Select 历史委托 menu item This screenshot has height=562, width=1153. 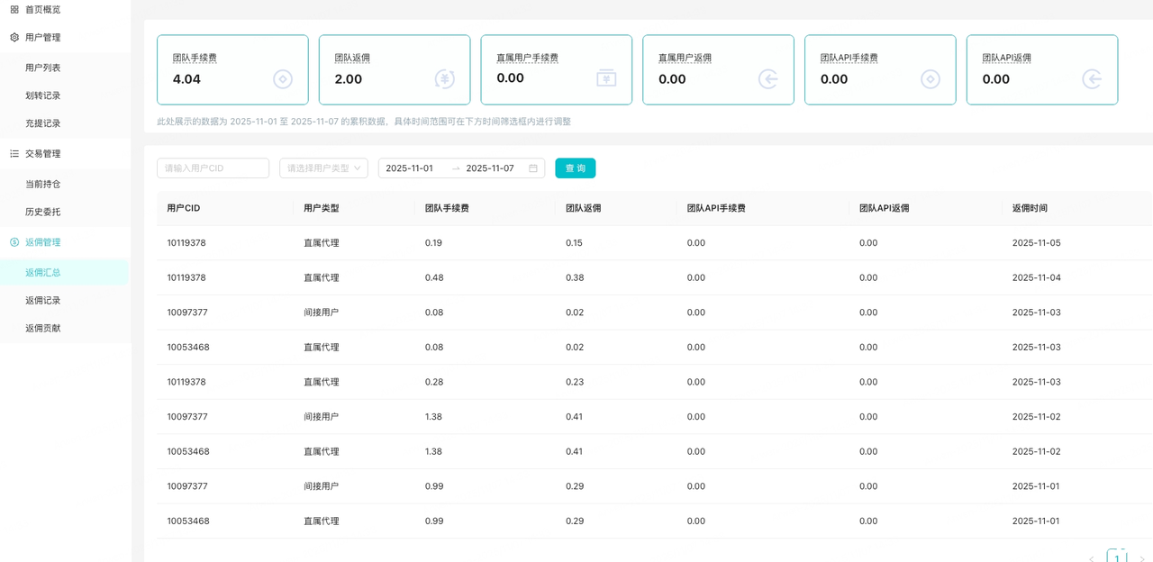pos(43,212)
